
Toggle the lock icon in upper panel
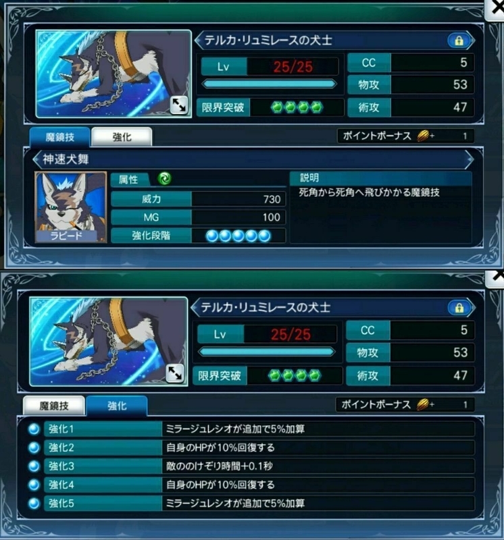[459, 40]
